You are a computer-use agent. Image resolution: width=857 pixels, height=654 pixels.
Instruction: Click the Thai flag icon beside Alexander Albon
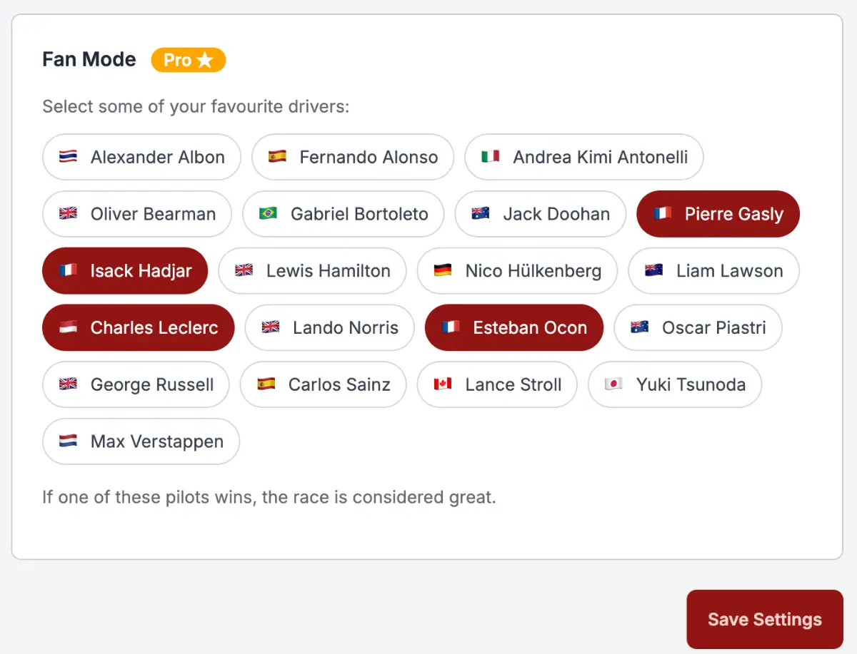click(x=68, y=157)
